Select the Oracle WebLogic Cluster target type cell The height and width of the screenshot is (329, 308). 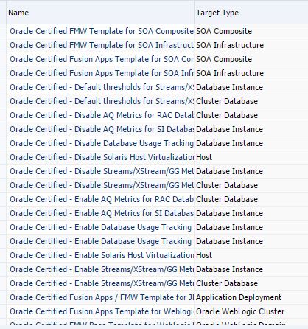(240, 311)
